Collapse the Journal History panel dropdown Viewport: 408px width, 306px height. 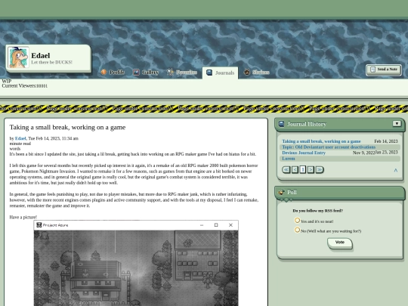point(397,123)
